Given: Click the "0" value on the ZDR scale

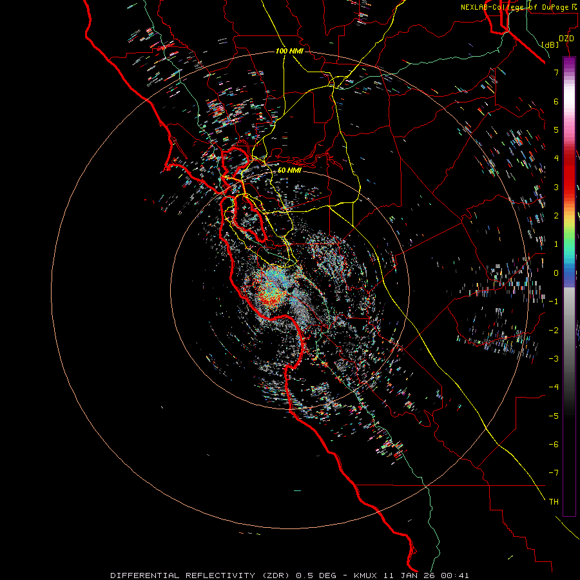Looking at the screenshot, I should click(x=556, y=273).
